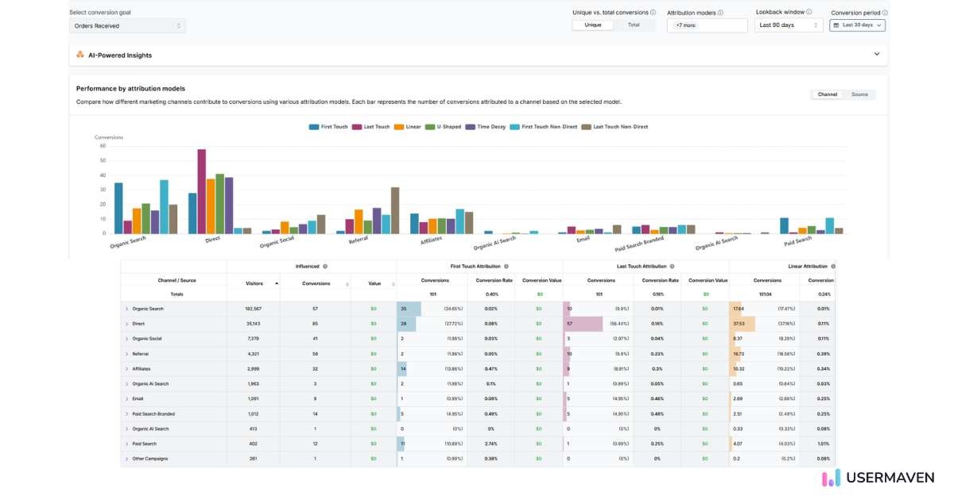Click info icon beside Last Touch Attribution
The height and width of the screenshot is (500, 954).
pyautogui.click(x=672, y=267)
